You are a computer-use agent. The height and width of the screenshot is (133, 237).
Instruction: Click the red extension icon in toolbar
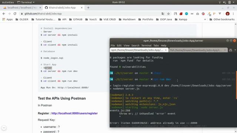click(x=181, y=14)
